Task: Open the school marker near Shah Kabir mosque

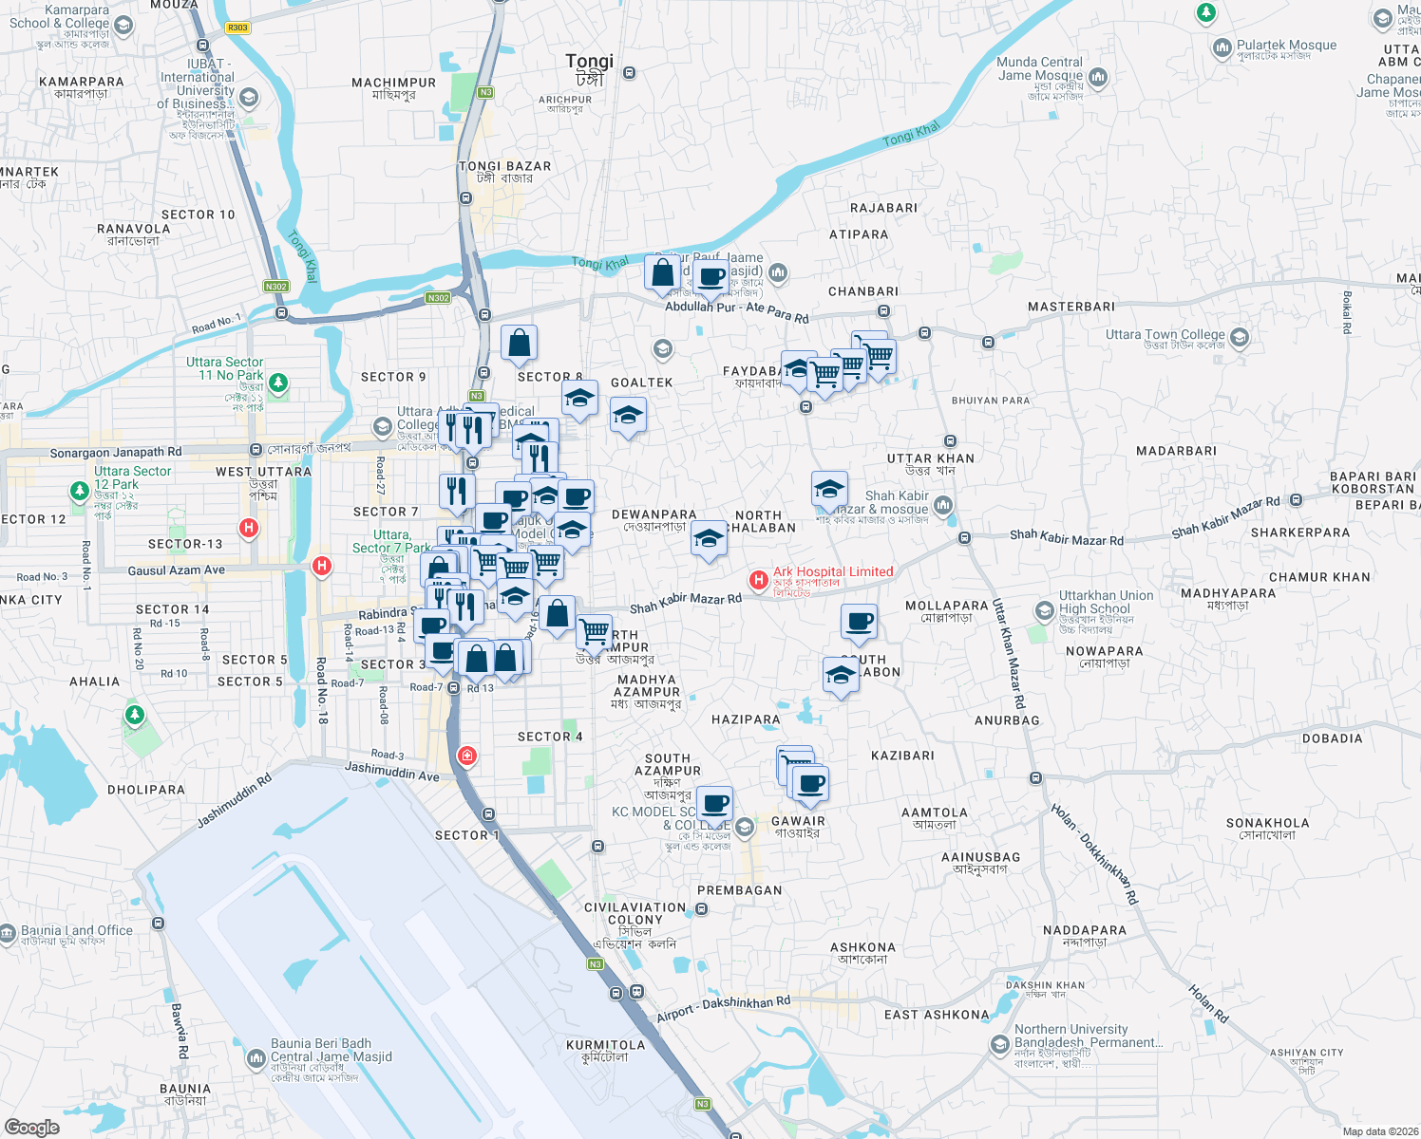Action: point(829,492)
